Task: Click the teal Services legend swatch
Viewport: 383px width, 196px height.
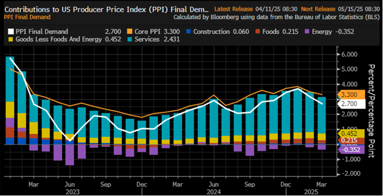Action: coord(129,40)
